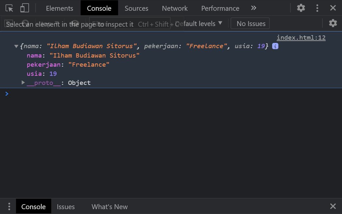This screenshot has width=342, height=214.
Task: Switch to the Elements panel
Action: [x=59, y=8]
